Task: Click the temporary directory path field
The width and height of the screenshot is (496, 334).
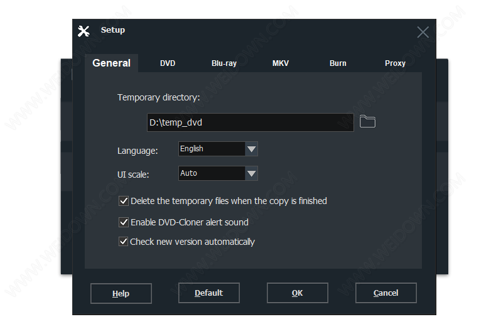Action: 249,122
